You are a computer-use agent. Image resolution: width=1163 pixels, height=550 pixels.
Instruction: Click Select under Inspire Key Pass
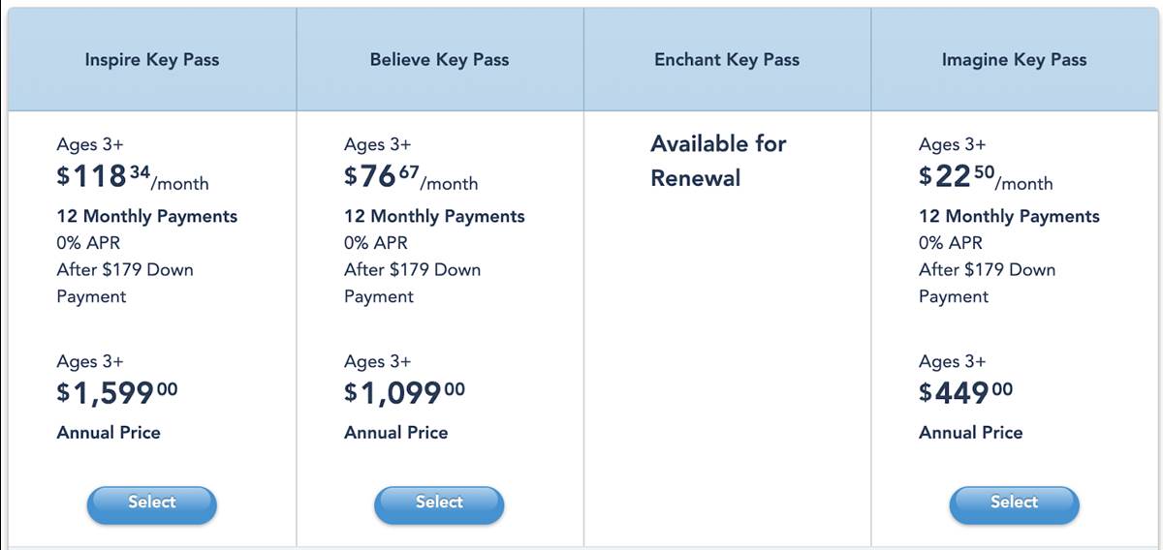[152, 504]
